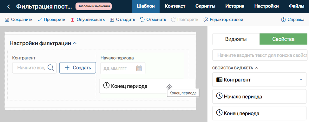Viewport: 309px width, 122px height.
Task: Click the Справка question mark icon
Action: (x=283, y=19)
